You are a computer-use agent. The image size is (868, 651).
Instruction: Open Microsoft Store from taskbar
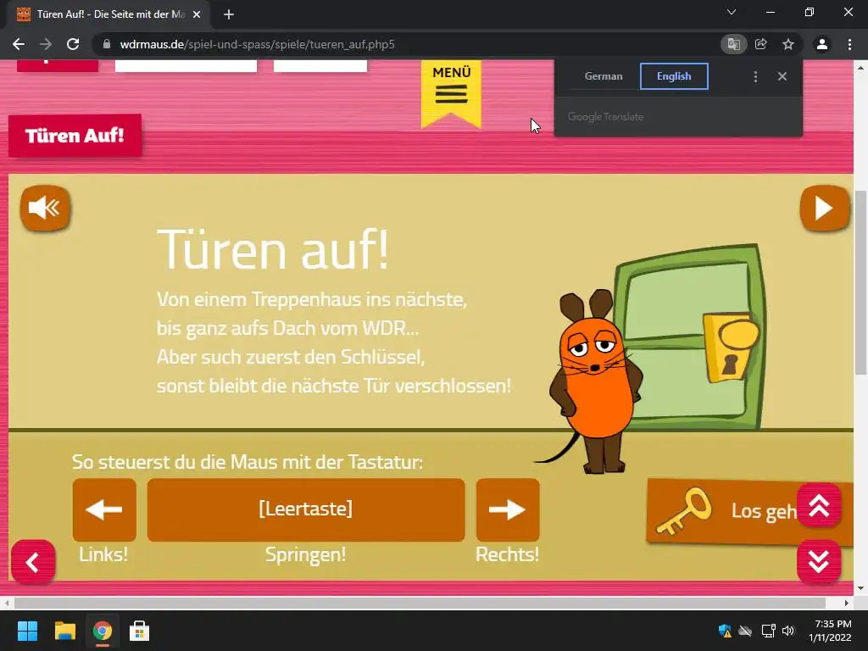click(139, 631)
